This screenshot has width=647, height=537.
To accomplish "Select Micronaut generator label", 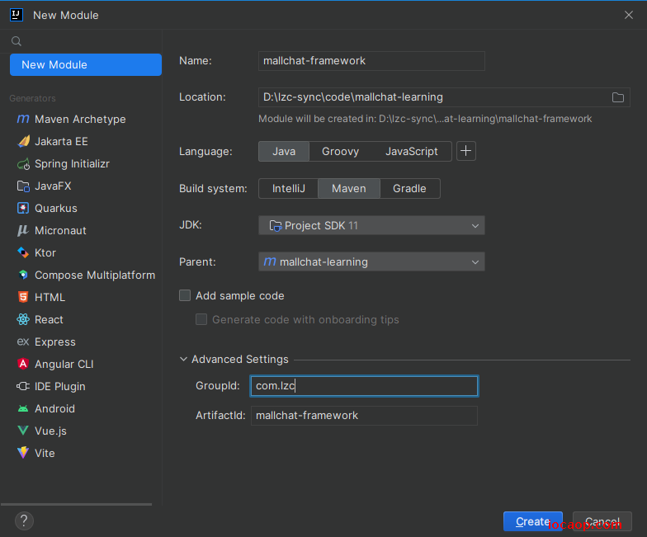I will pos(60,231).
